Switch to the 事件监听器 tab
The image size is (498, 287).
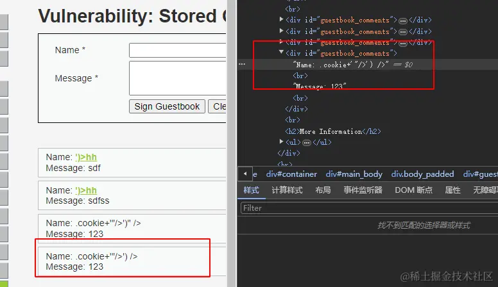tap(363, 190)
